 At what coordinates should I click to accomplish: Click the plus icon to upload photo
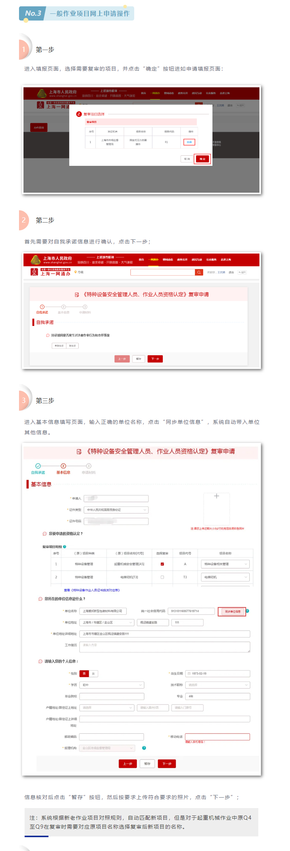pos(217,496)
